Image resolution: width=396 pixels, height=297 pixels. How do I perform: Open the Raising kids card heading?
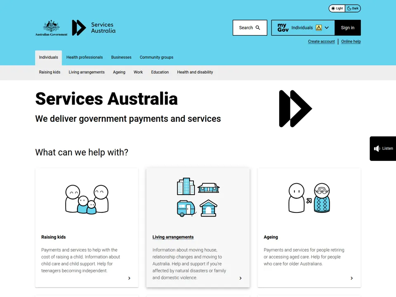(x=54, y=237)
